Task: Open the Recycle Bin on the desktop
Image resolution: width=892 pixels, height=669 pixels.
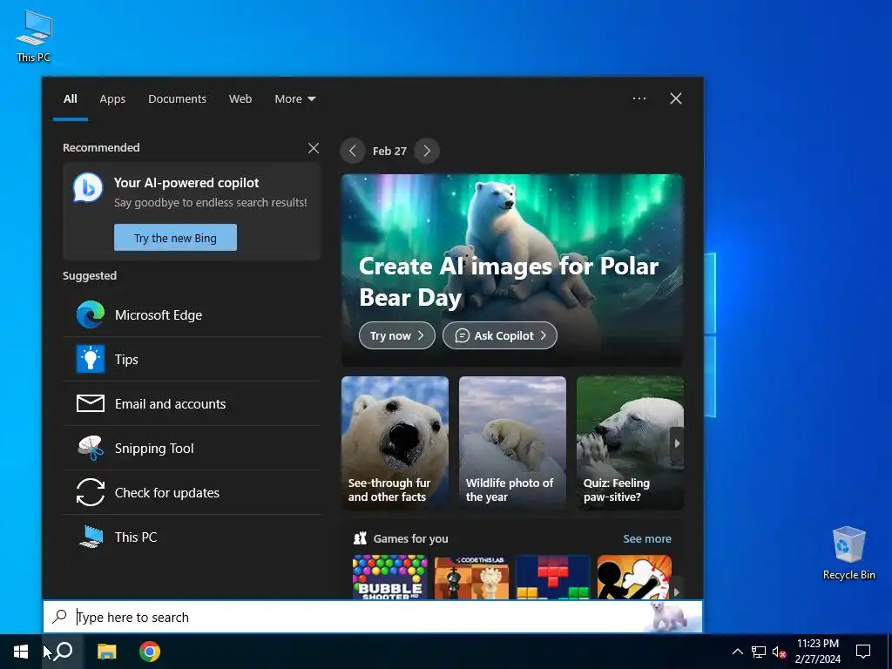Action: click(848, 553)
